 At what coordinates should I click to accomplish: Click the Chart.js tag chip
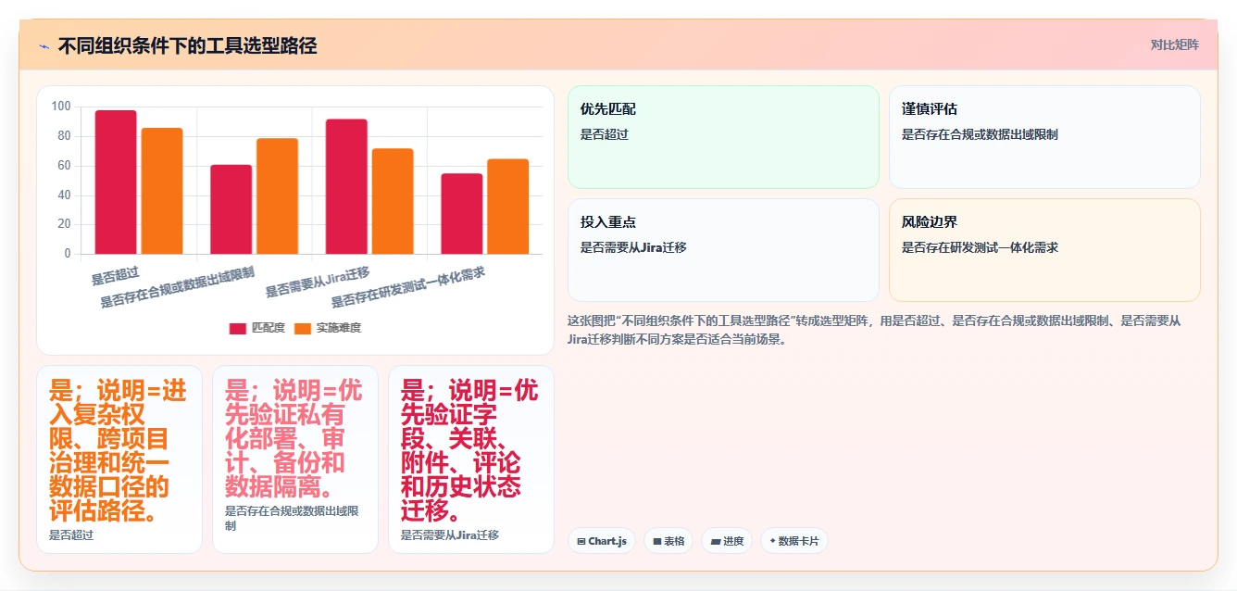(601, 541)
